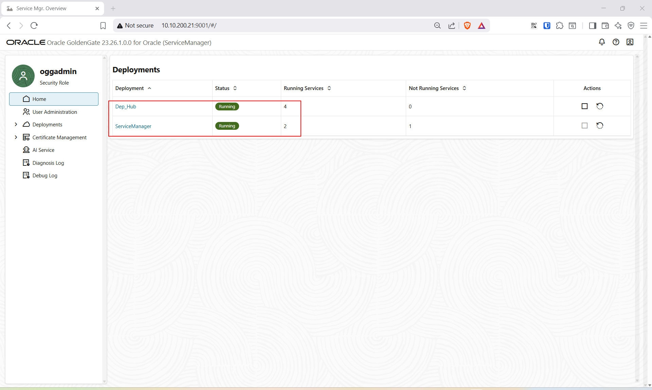The width and height of the screenshot is (652, 390).
Task: Reload the page
Action: click(34, 25)
